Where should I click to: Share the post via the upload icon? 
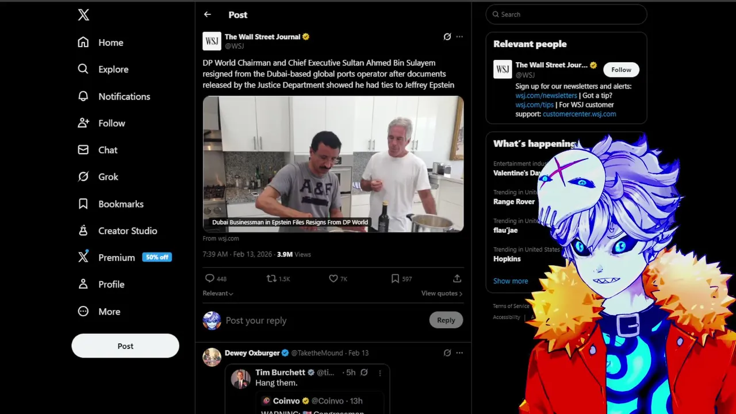tap(457, 278)
